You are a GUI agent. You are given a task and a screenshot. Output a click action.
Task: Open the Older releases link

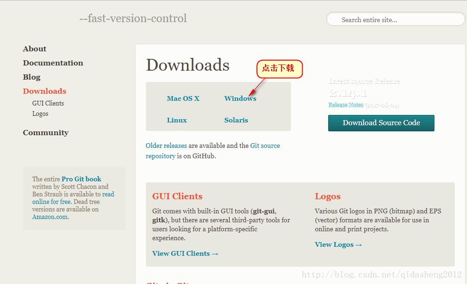[166, 146]
